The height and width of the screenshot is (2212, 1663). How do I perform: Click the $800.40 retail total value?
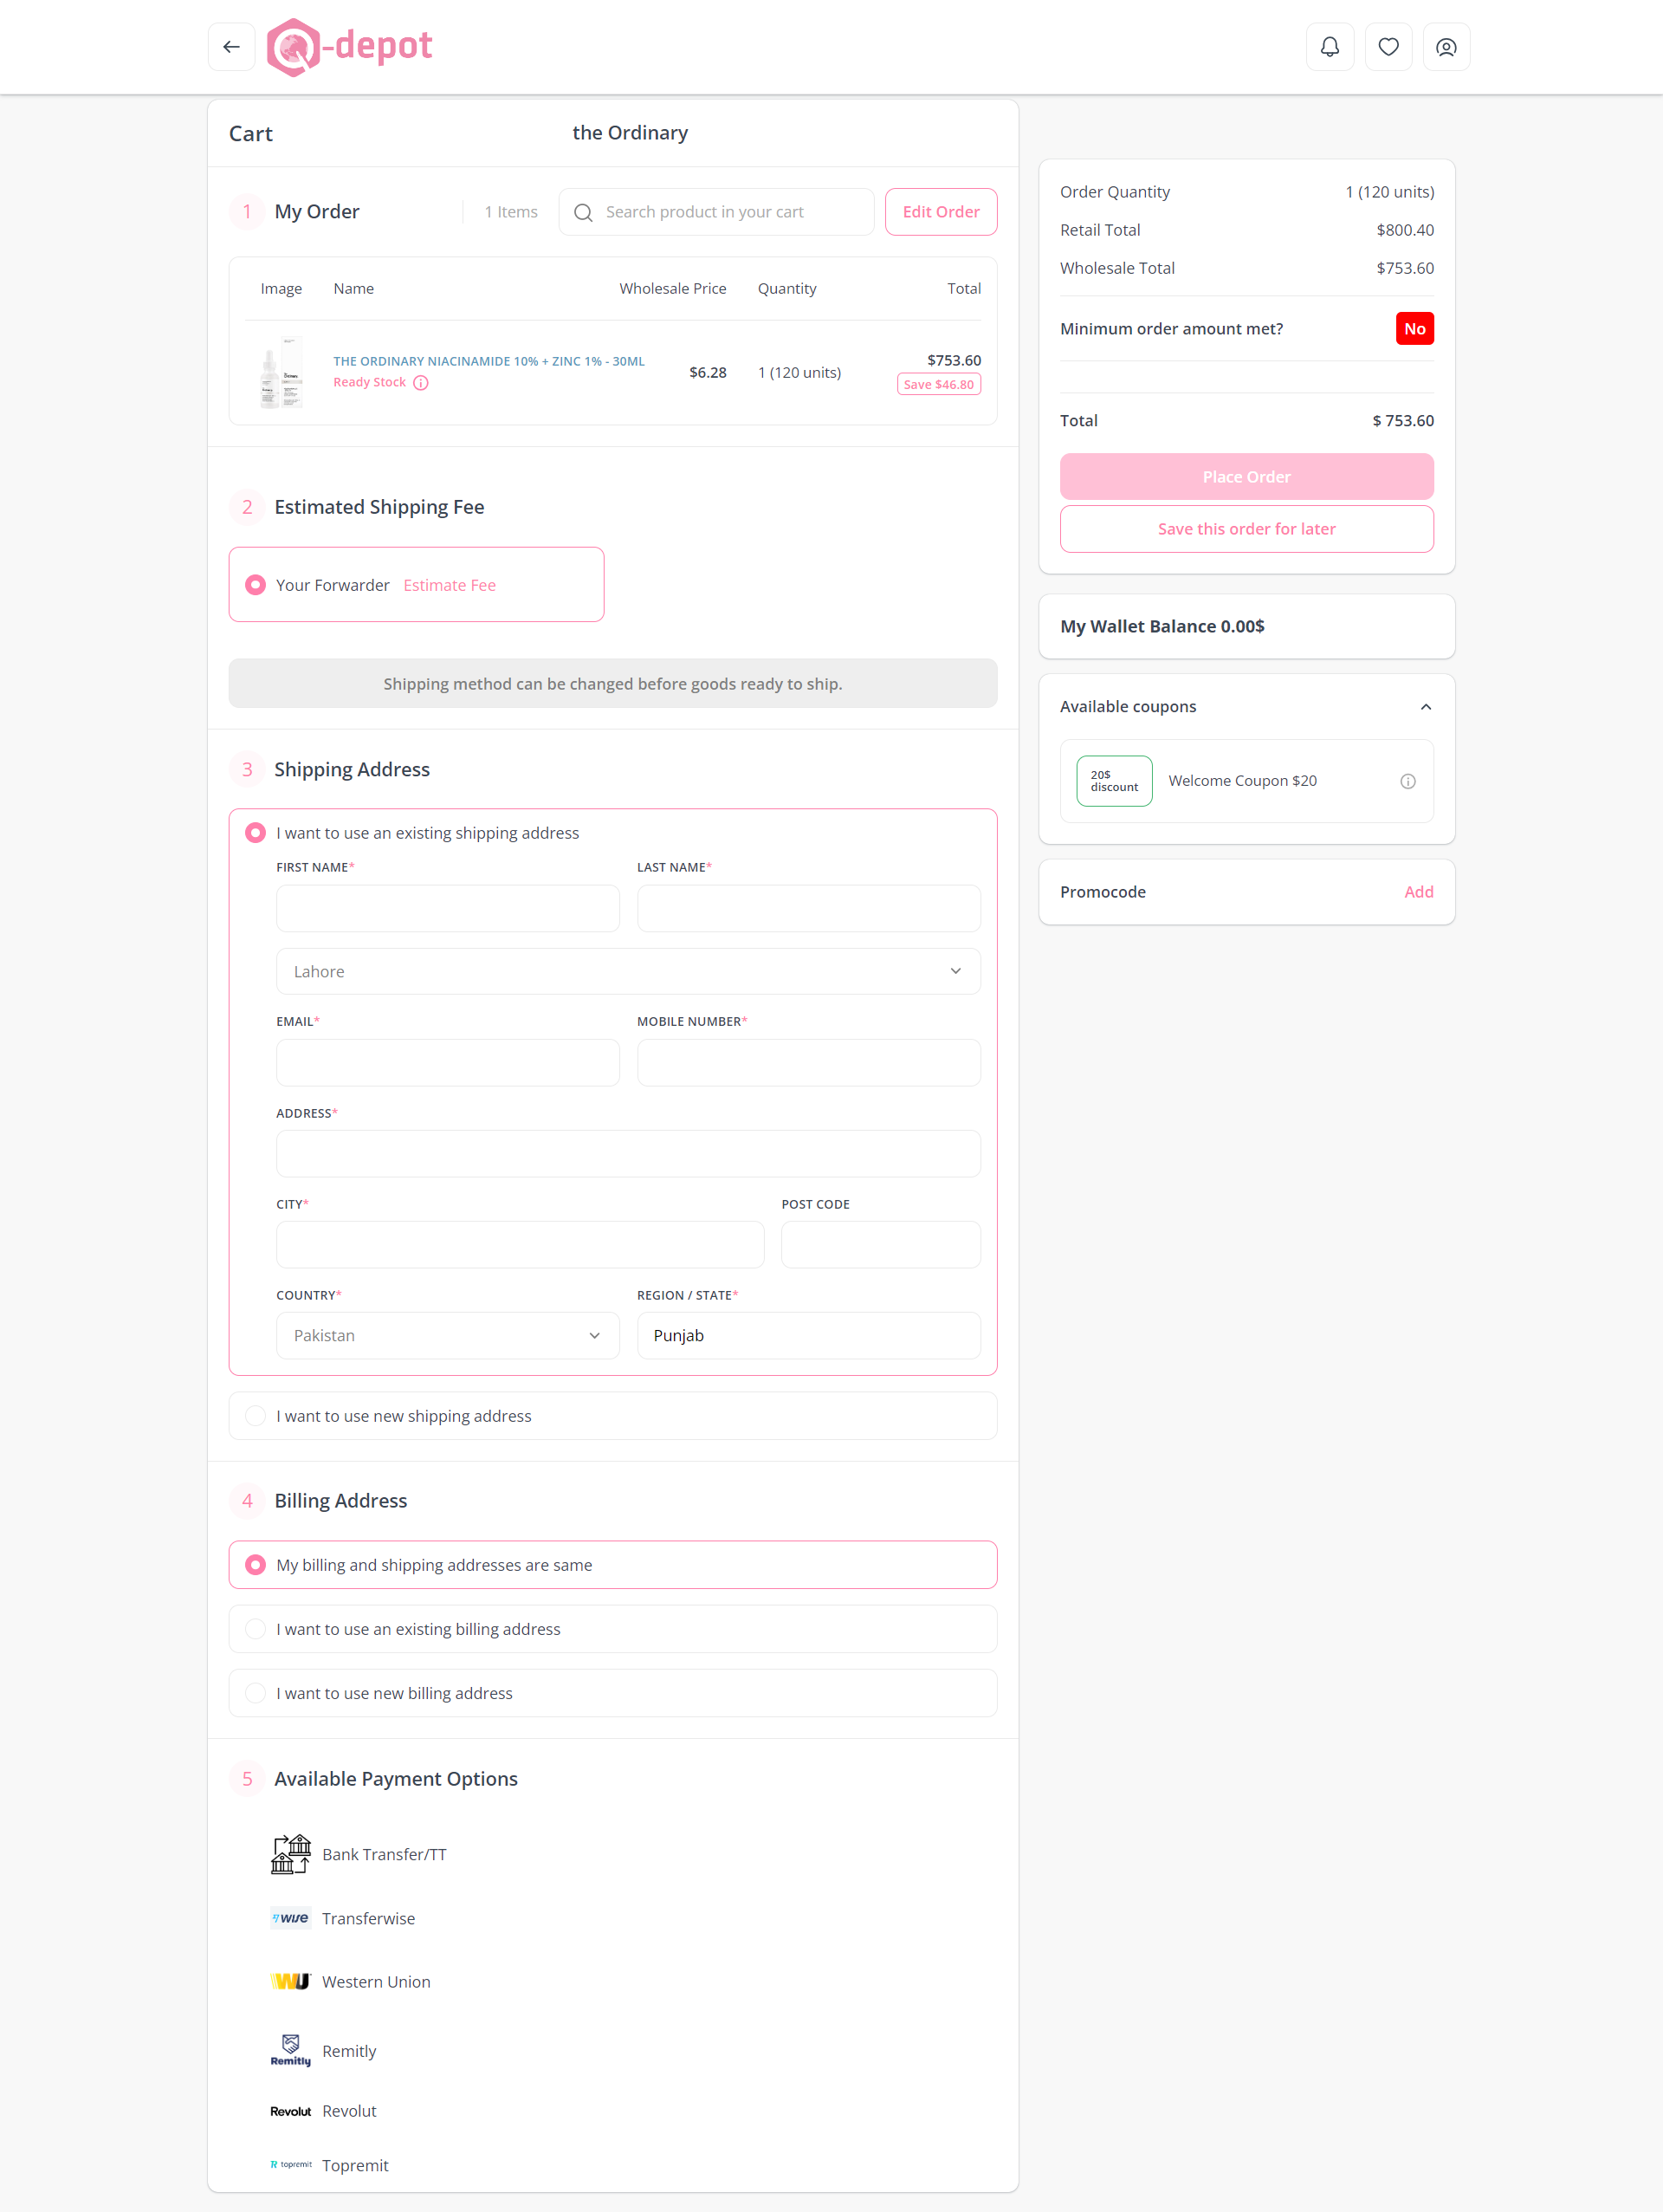click(x=1404, y=230)
